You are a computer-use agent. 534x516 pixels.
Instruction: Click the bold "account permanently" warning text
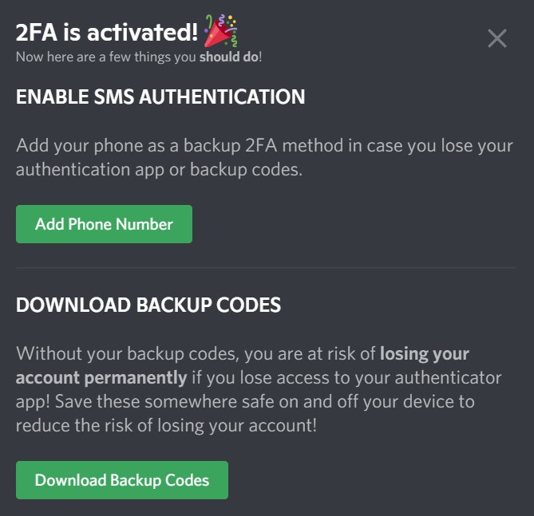click(101, 376)
